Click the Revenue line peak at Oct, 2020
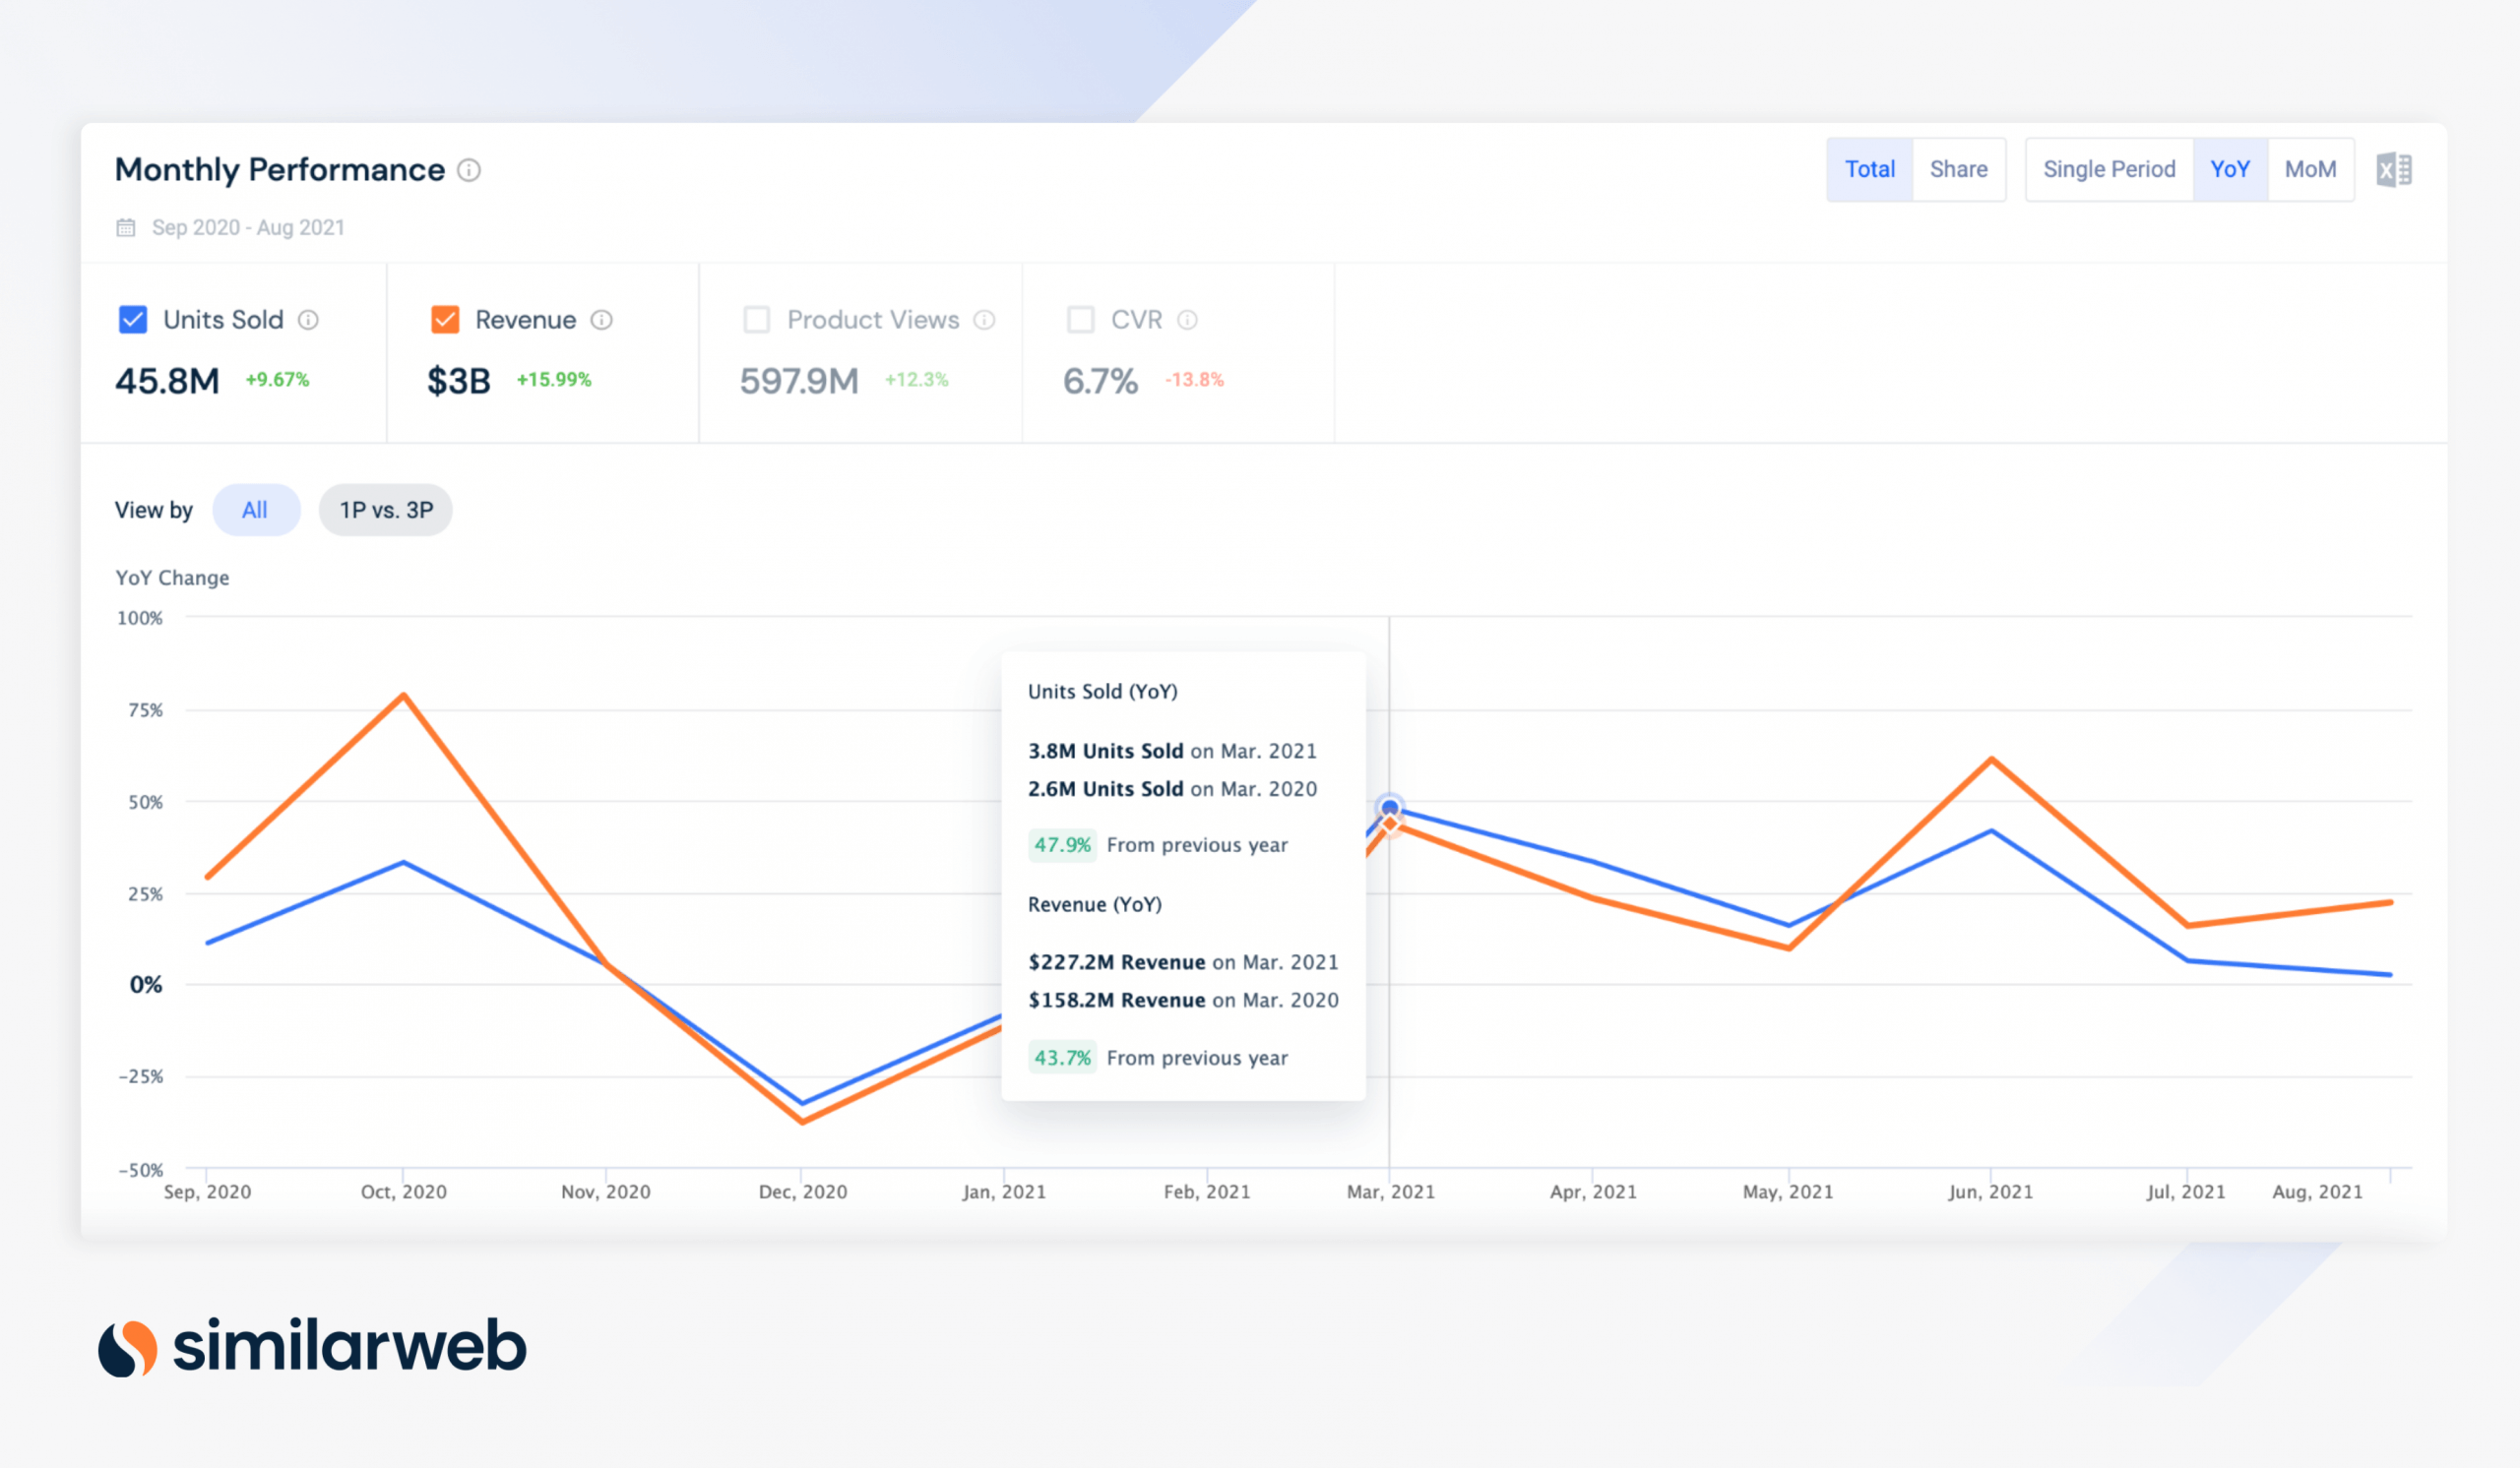The height and width of the screenshot is (1468, 2520). [x=403, y=696]
